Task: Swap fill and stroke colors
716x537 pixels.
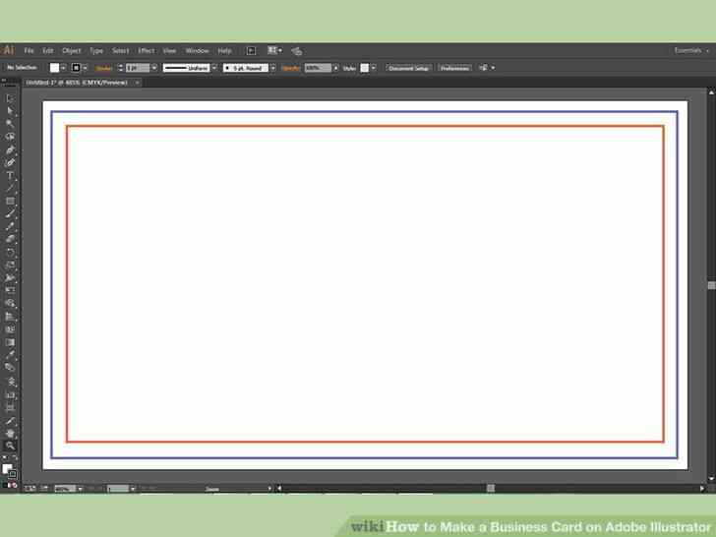Action: [15, 458]
